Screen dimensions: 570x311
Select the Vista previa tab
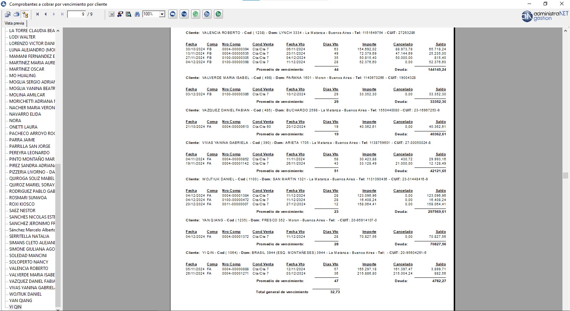pos(14,23)
